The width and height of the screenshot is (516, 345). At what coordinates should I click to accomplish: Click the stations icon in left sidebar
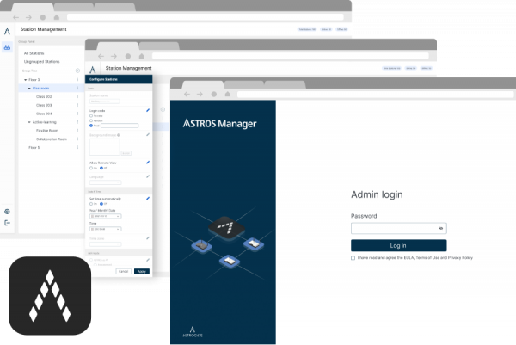pyautogui.click(x=8, y=49)
